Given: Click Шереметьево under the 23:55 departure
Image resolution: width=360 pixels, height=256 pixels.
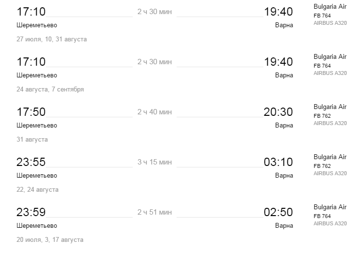Looking at the screenshot, I should [37, 175].
